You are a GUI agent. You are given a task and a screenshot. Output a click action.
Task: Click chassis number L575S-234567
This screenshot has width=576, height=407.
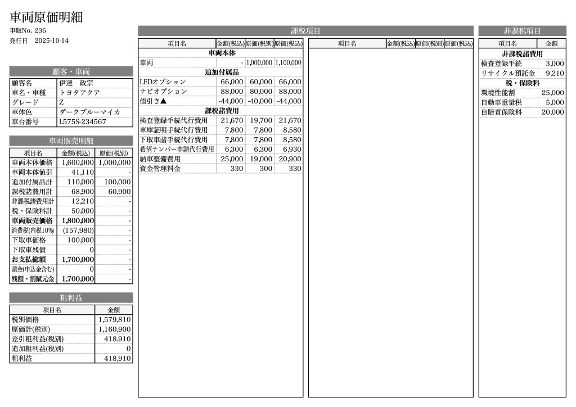click(x=82, y=121)
